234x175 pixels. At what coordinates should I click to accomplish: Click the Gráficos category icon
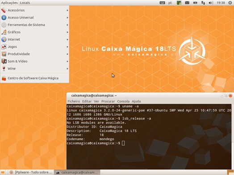(x=4, y=32)
